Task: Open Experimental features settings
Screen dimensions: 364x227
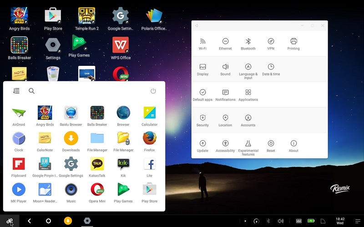Action: tap(248, 148)
